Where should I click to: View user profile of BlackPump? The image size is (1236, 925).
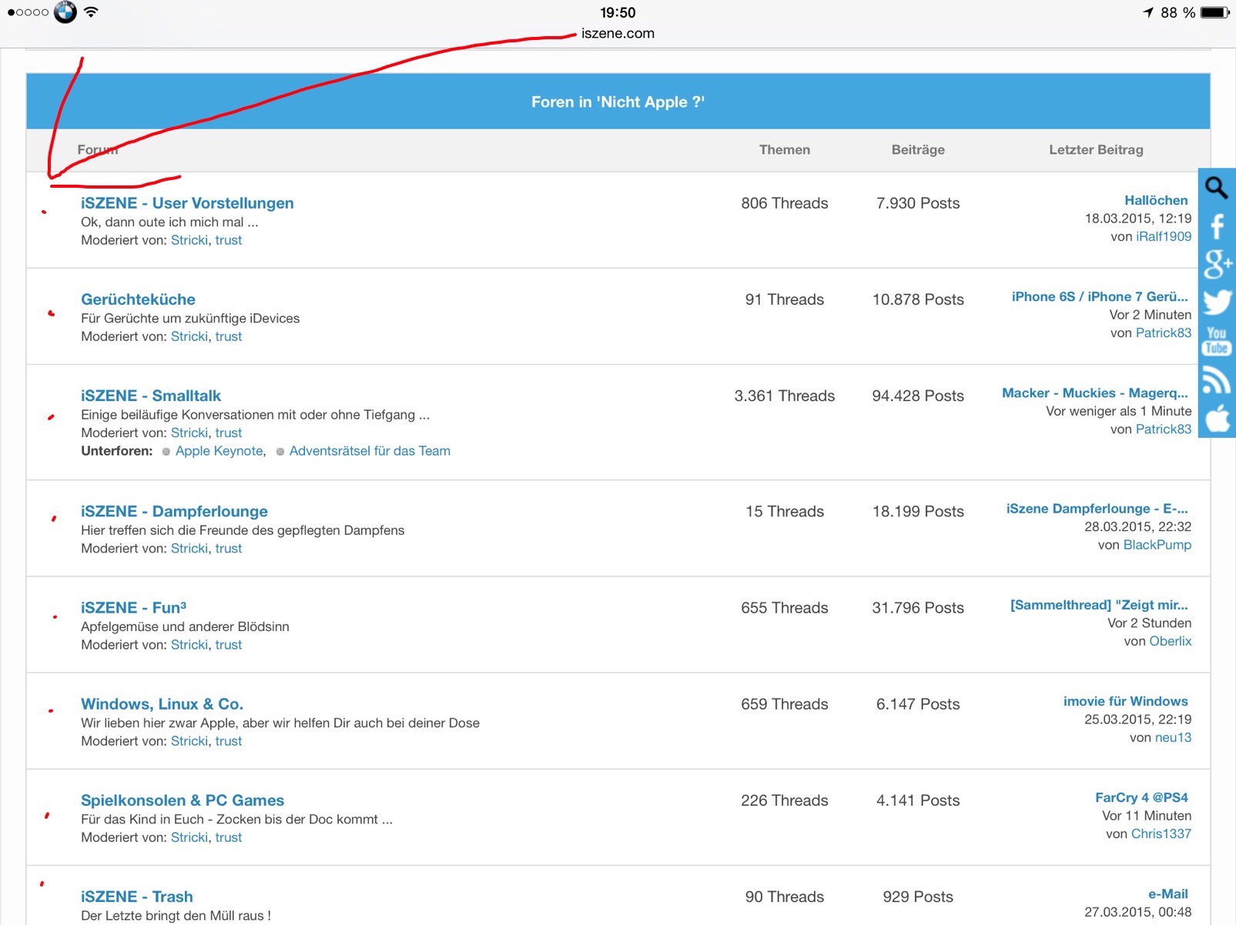[1157, 545]
